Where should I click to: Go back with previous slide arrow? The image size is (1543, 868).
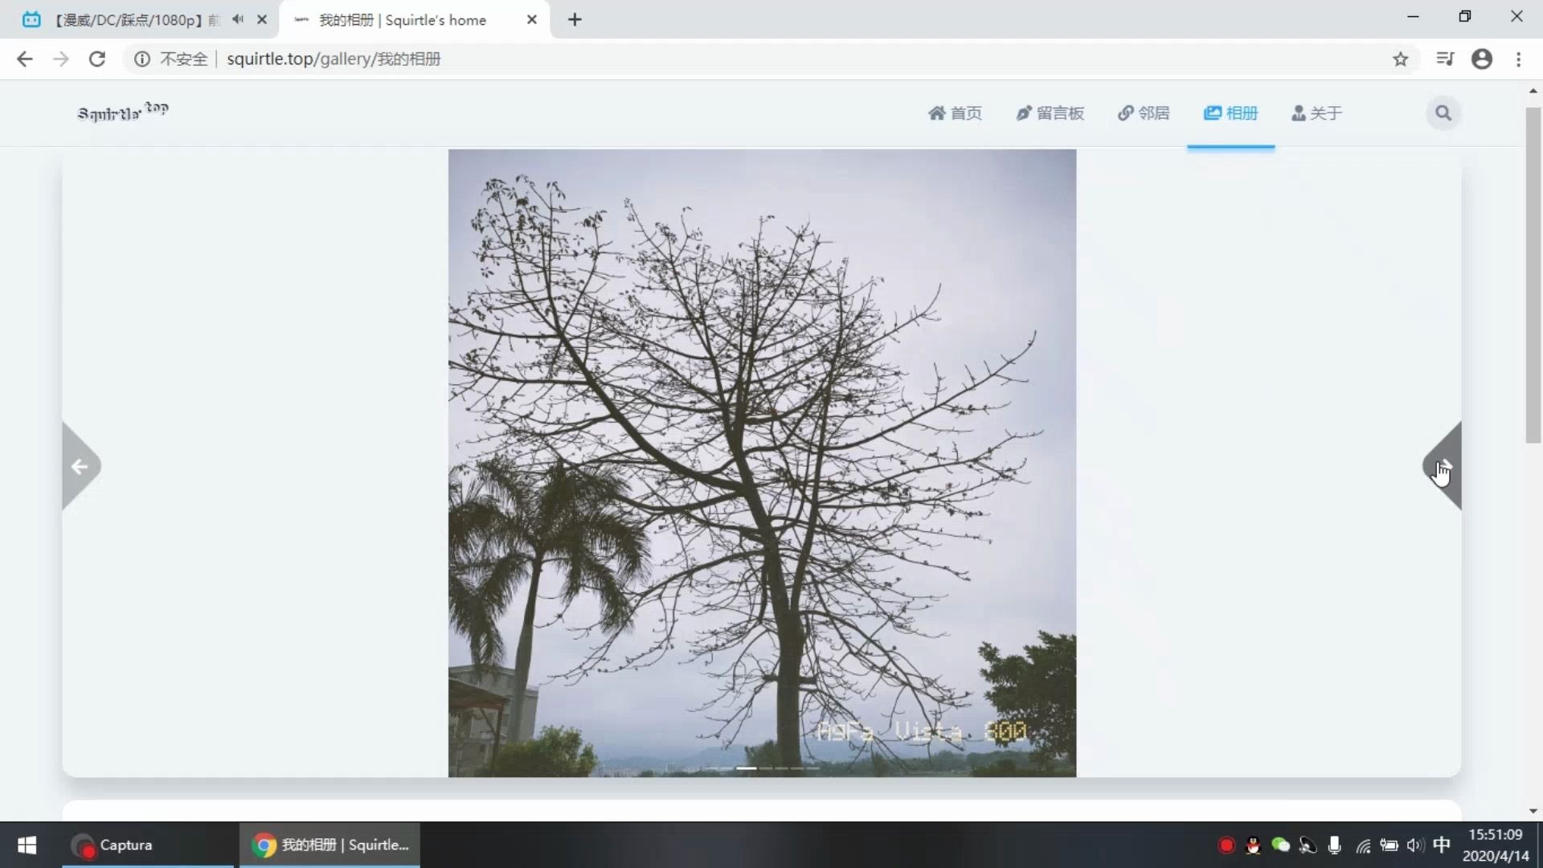80,466
